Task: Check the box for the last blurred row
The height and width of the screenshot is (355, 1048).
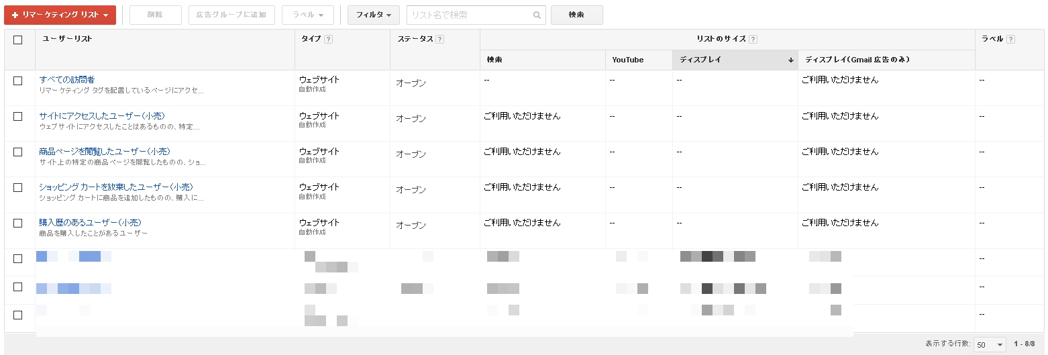Action: pos(18,315)
